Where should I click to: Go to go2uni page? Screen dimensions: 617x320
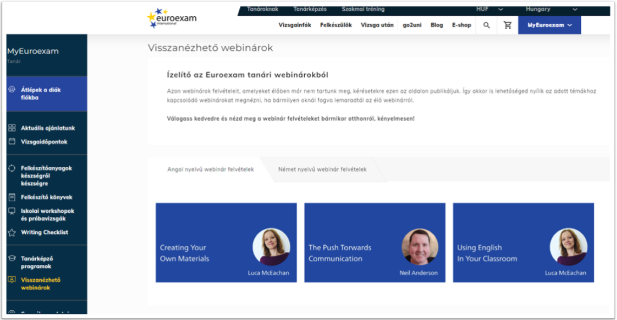coord(412,25)
